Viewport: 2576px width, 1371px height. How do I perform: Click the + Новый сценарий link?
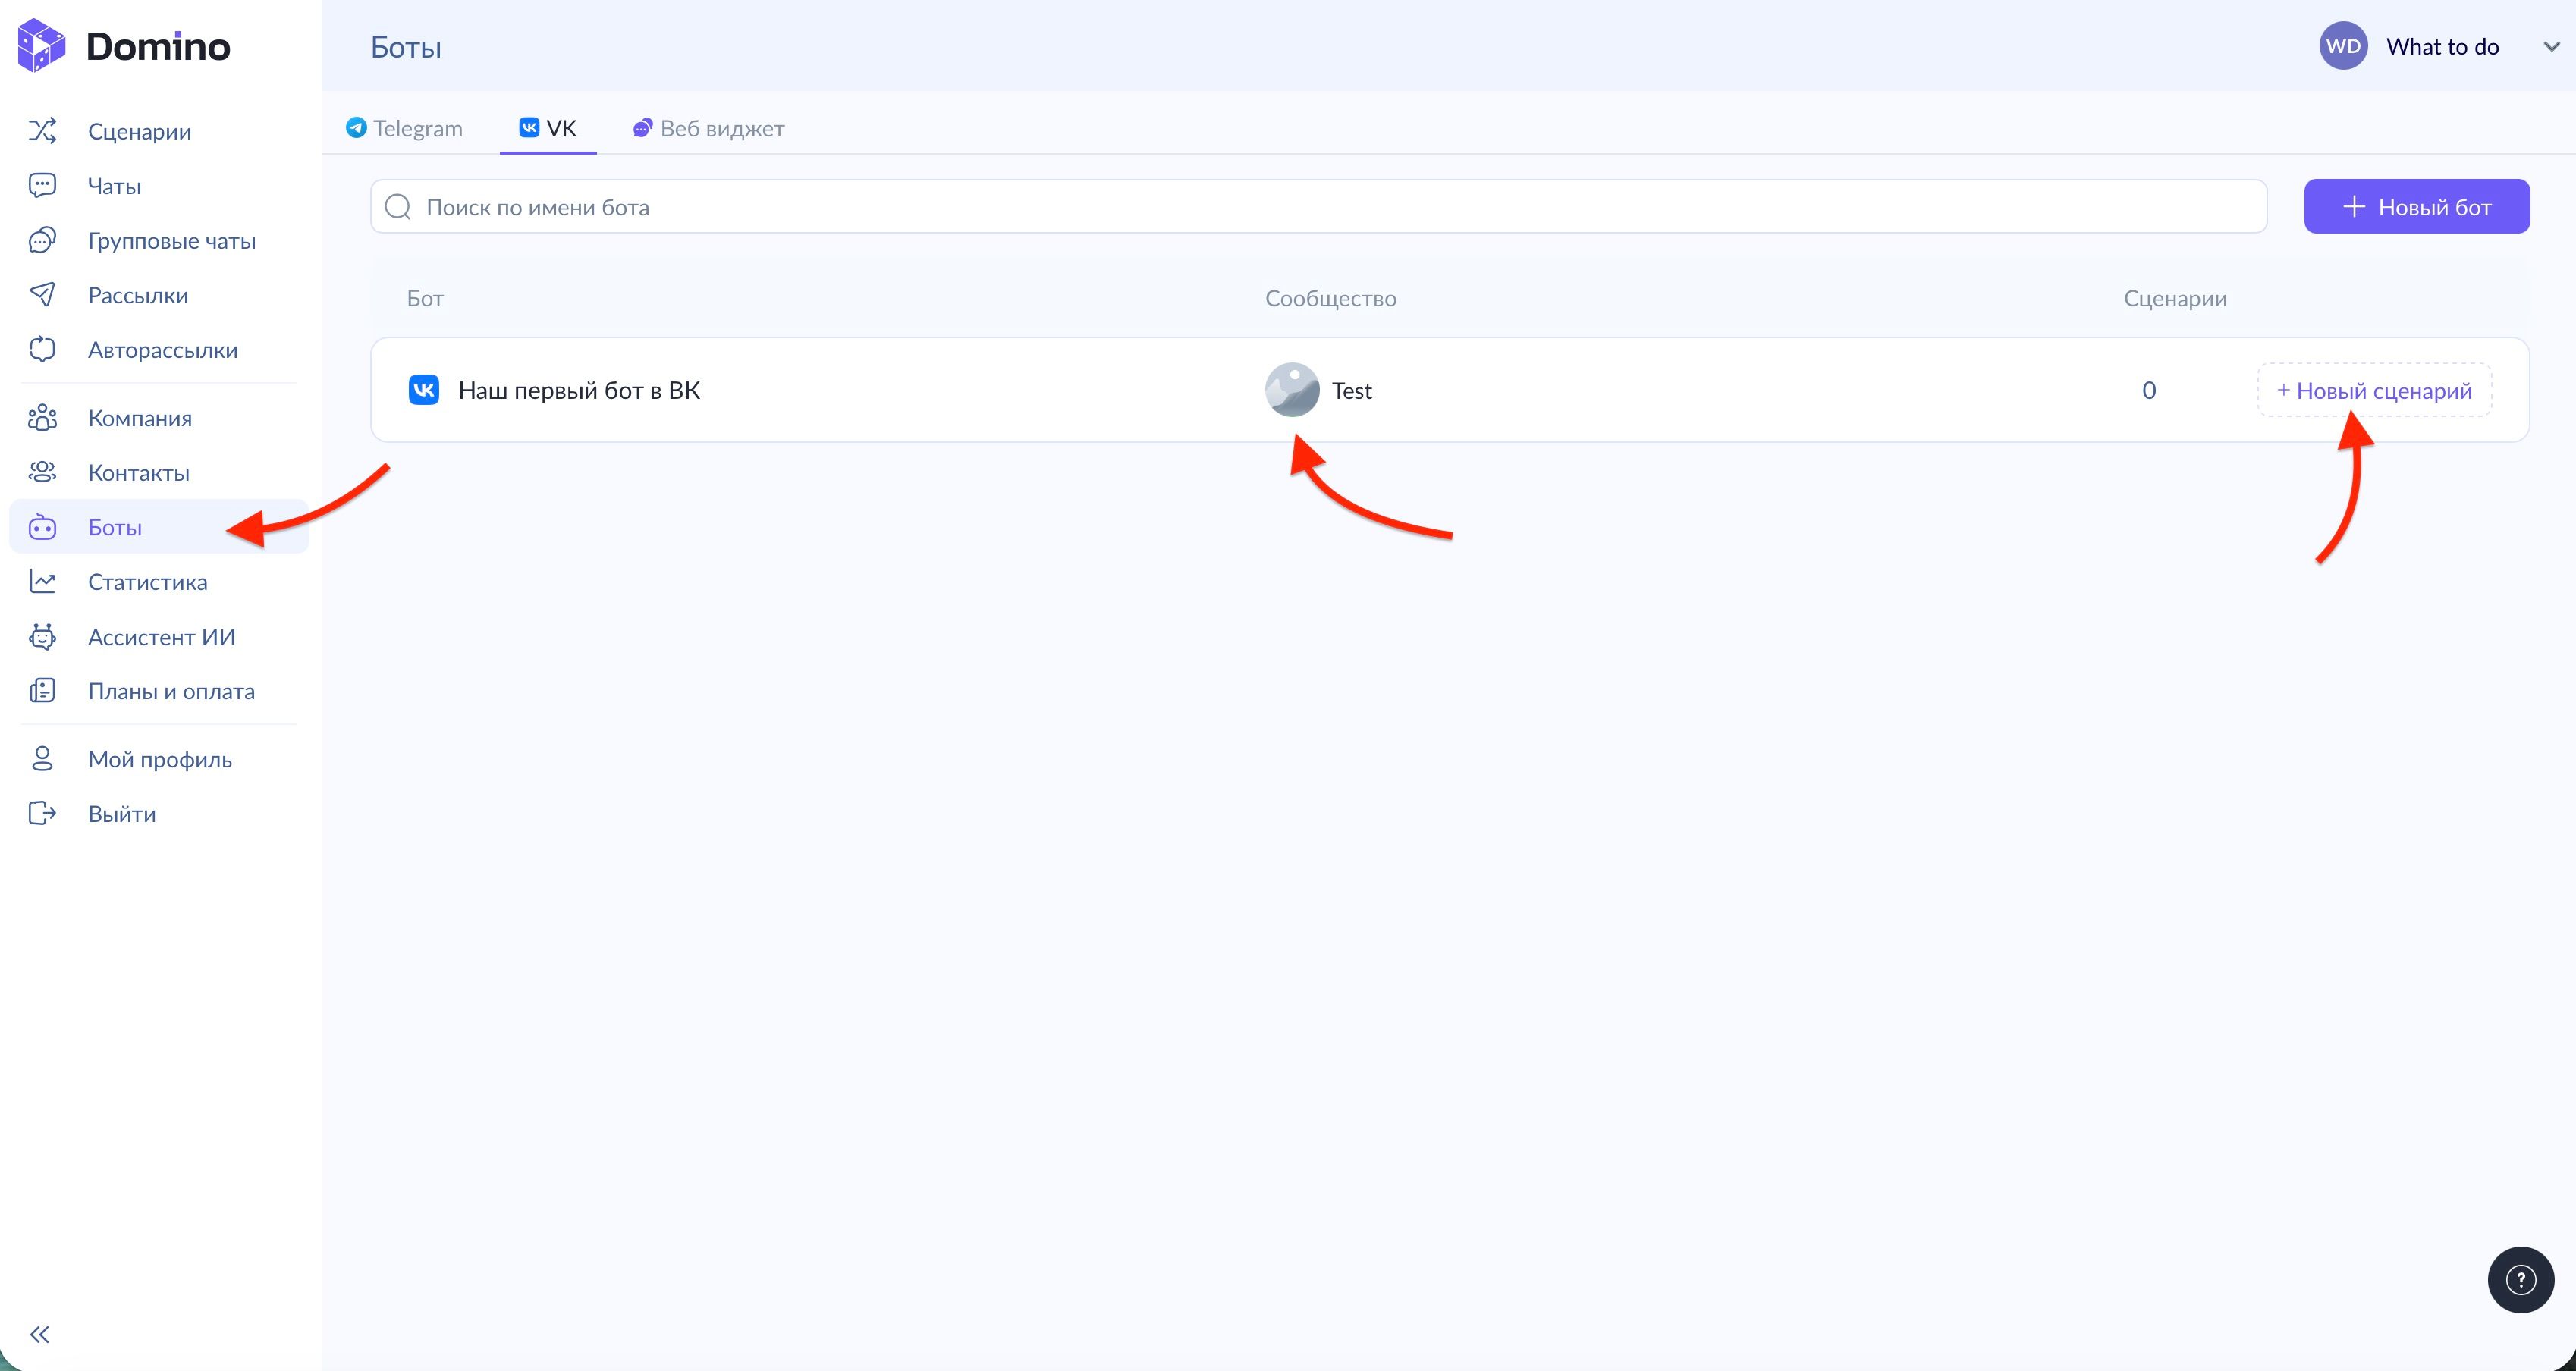[2374, 391]
